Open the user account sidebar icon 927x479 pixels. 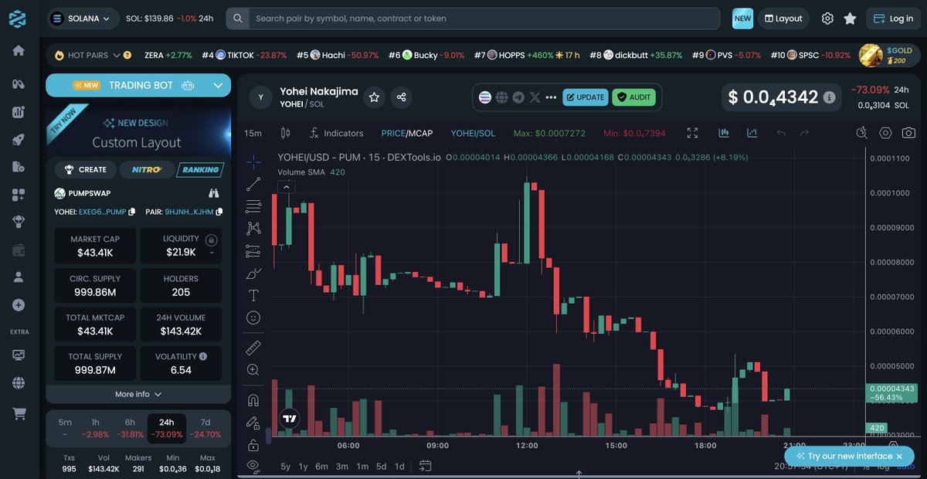(19, 277)
